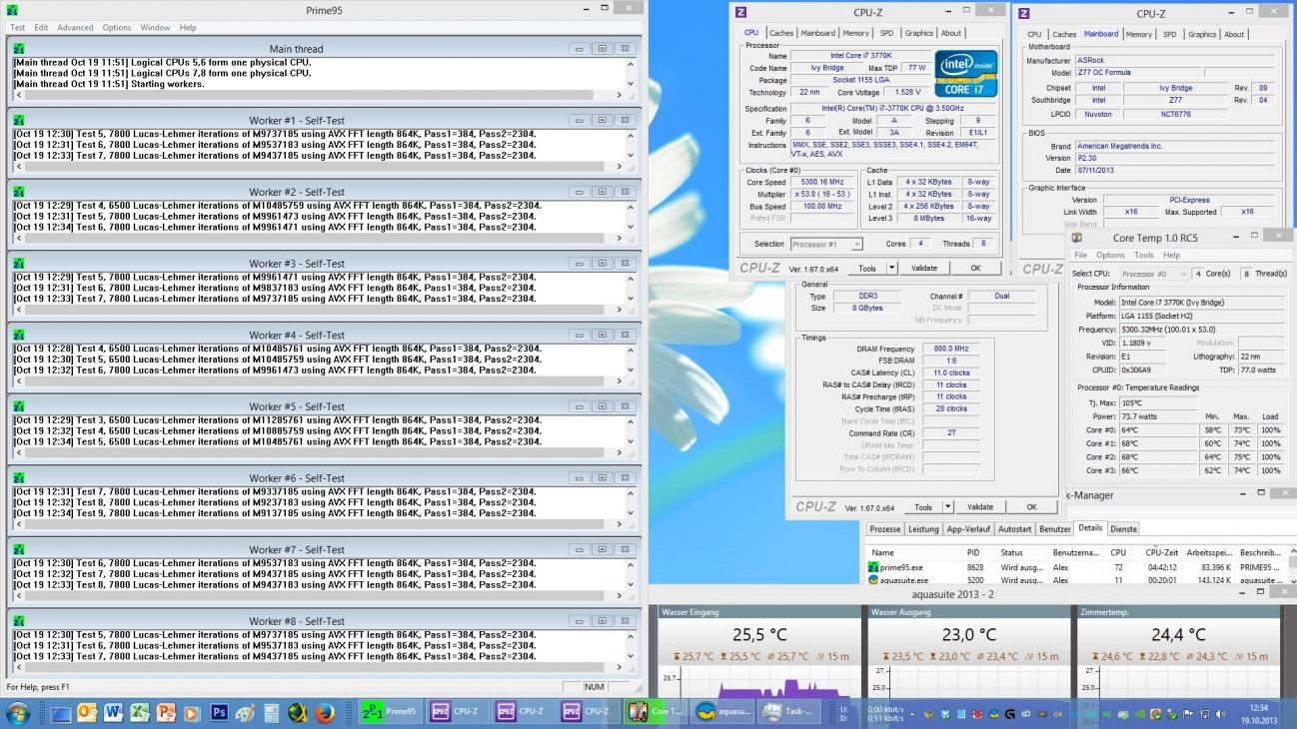Switch to the Dienste tab in Task Manager
The width and height of the screenshot is (1297, 729).
pyautogui.click(x=1123, y=529)
